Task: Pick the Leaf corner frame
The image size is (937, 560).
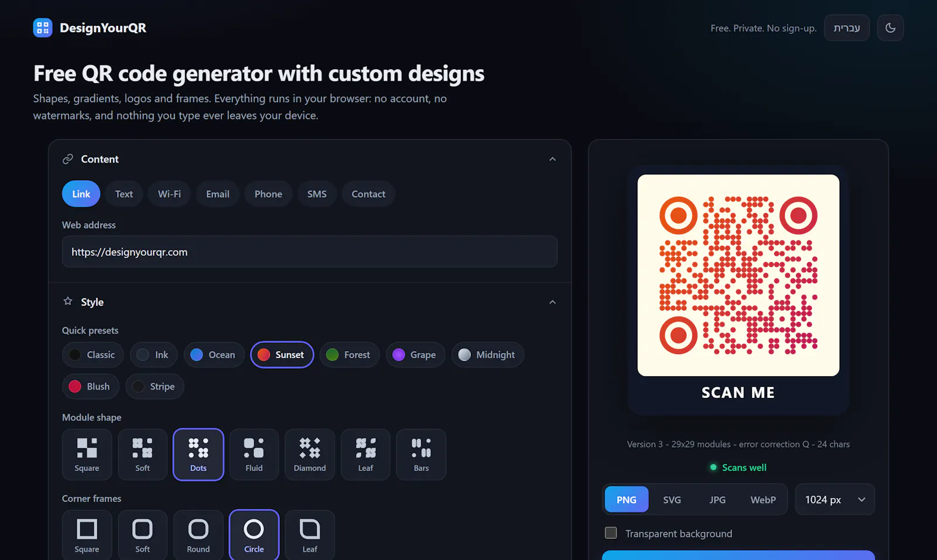Action: pyautogui.click(x=310, y=535)
